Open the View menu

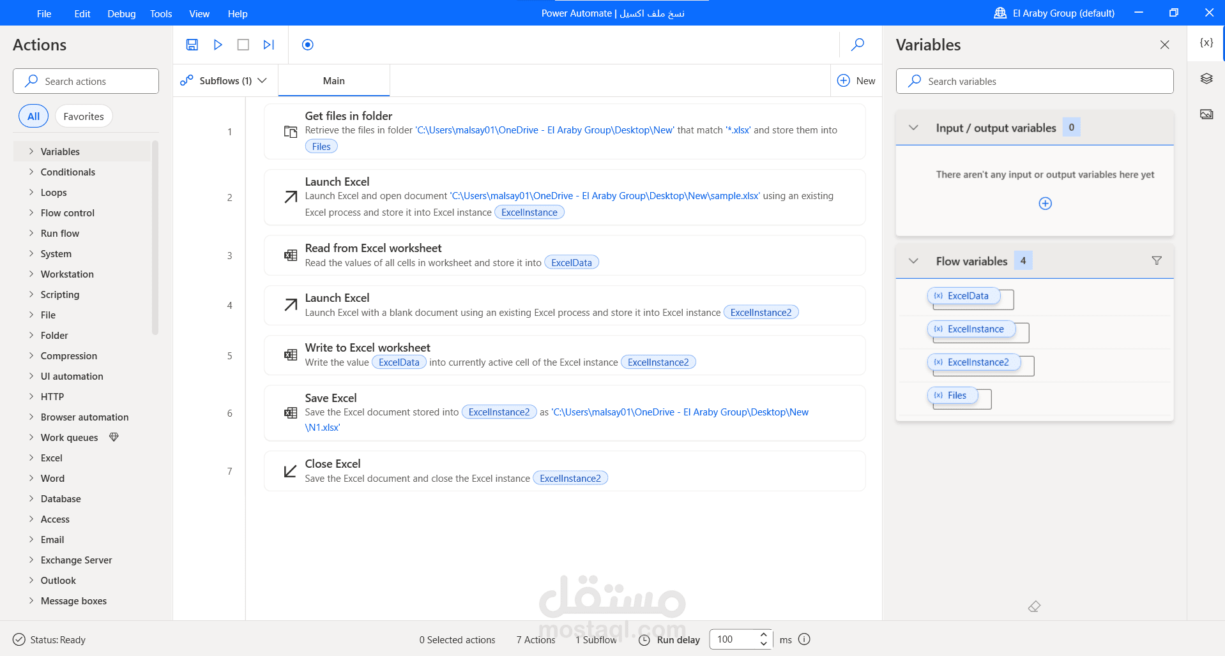(199, 13)
